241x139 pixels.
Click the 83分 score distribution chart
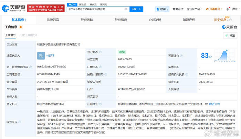tap(224, 56)
